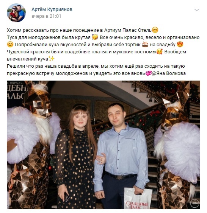Click the Свадебный Вальс bag in the photo

[x=138, y=198]
